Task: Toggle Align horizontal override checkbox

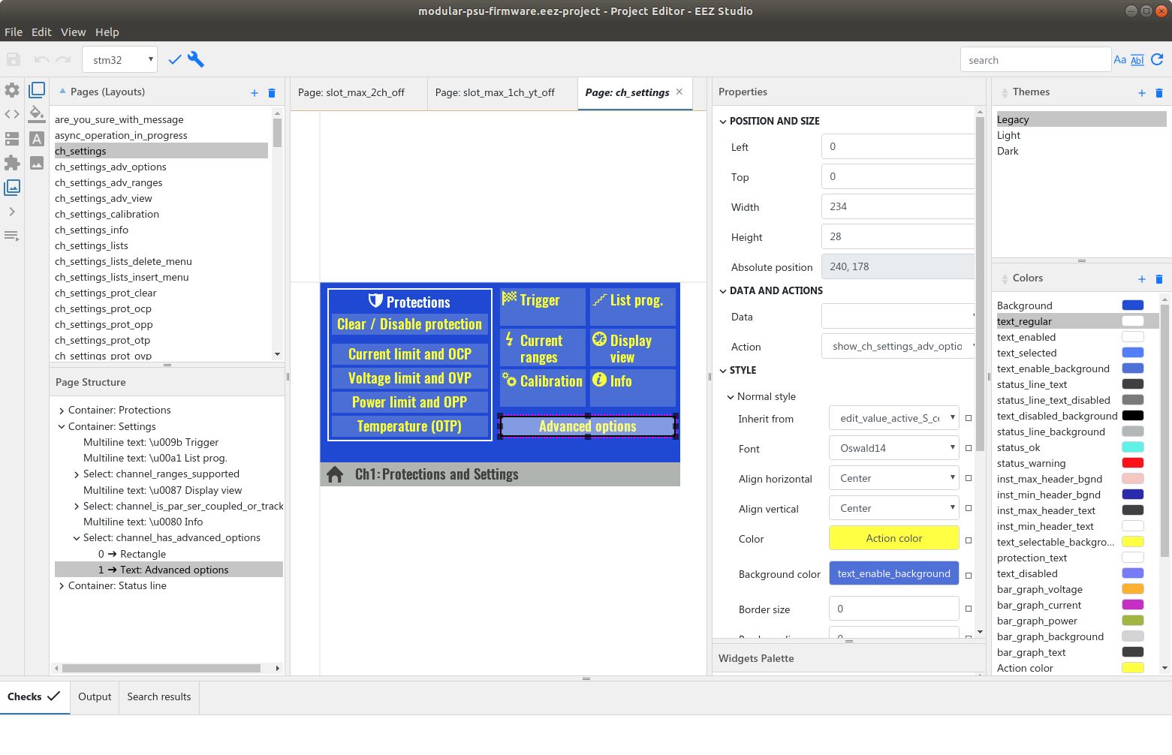Action: (969, 478)
